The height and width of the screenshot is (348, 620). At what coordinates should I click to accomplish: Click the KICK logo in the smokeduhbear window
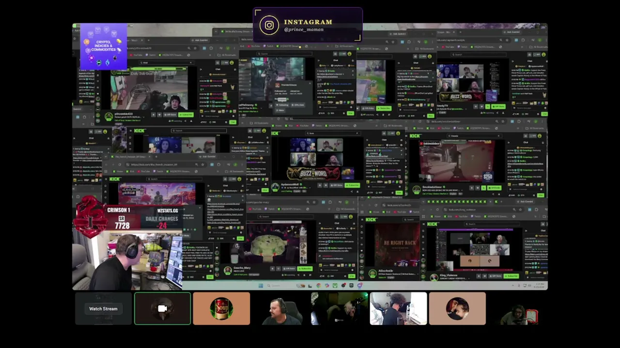pyautogui.click(x=416, y=136)
